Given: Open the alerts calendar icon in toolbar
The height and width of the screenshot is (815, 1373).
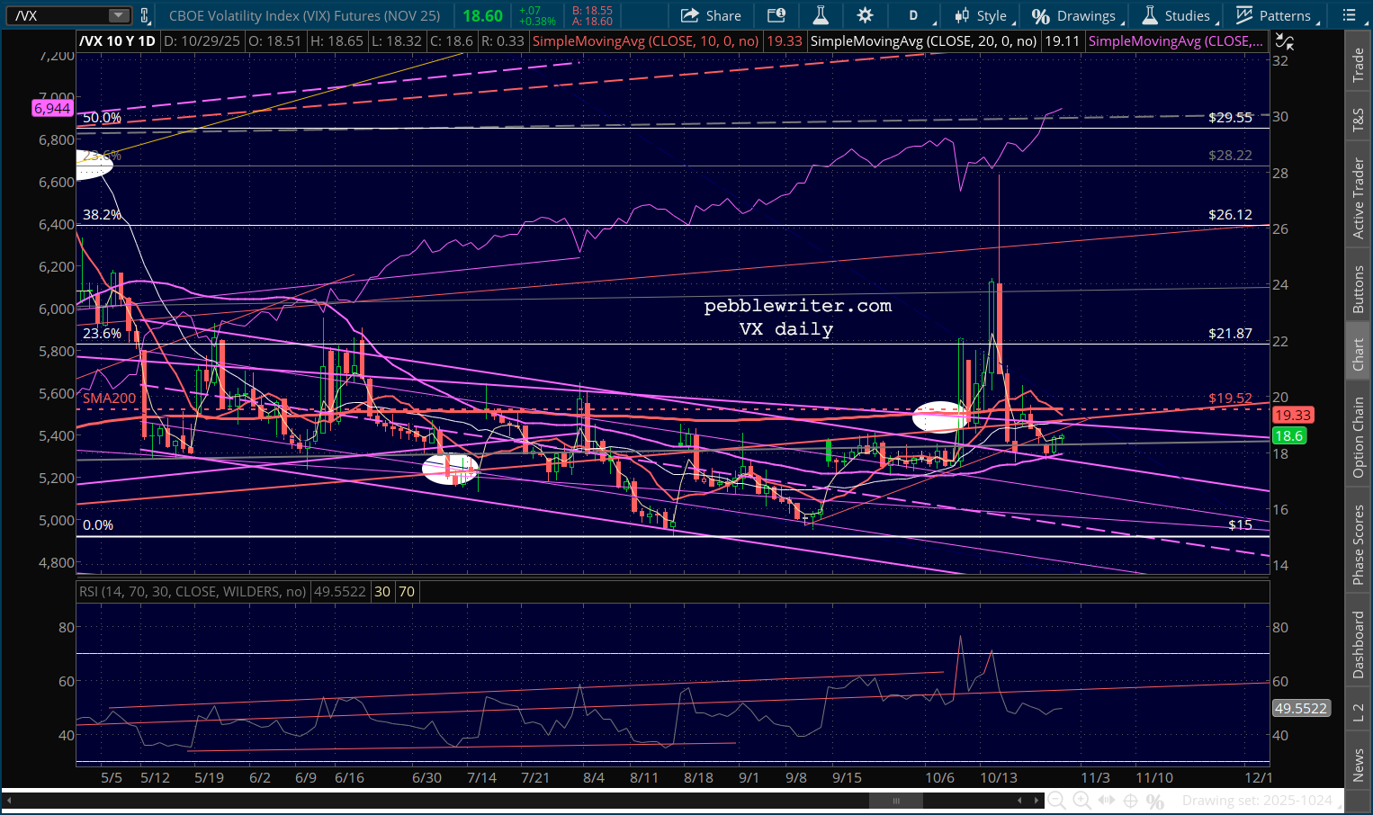Looking at the screenshot, I should point(776,15).
